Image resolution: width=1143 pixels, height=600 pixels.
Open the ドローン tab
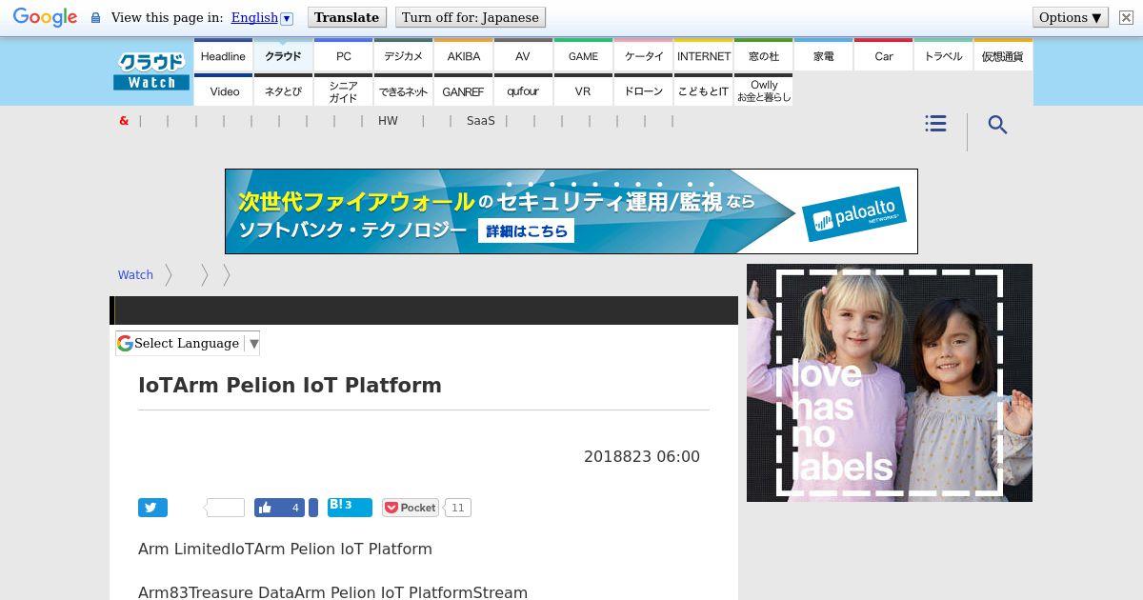coord(643,90)
